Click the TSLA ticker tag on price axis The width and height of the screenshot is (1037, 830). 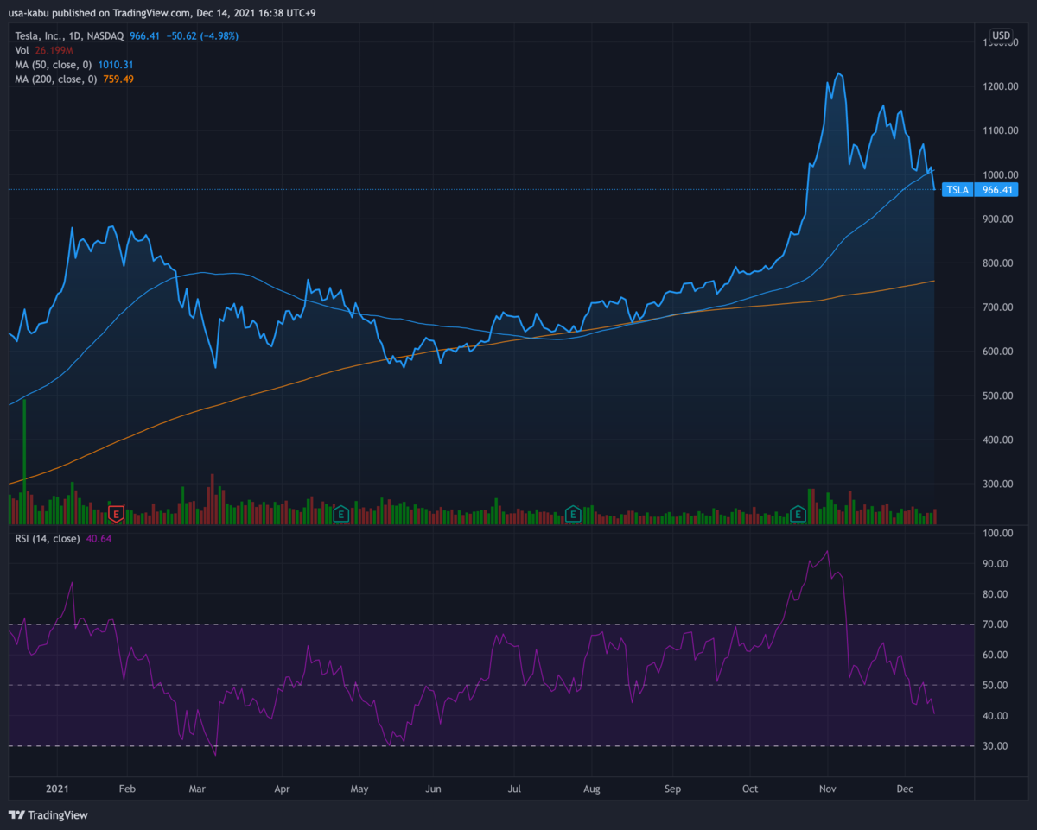click(x=957, y=189)
